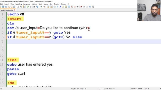Click the ':start' label on line 2
Screen dimensions: 161x90
pyautogui.click(x=14, y=19)
